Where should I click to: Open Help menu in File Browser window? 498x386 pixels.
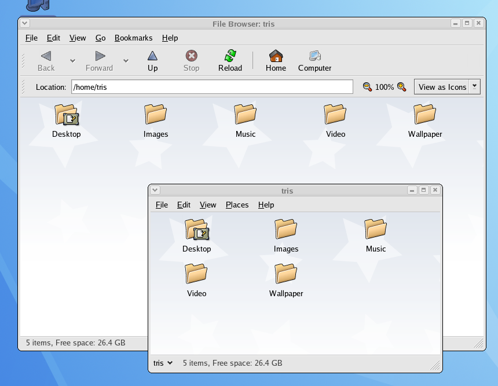170,38
